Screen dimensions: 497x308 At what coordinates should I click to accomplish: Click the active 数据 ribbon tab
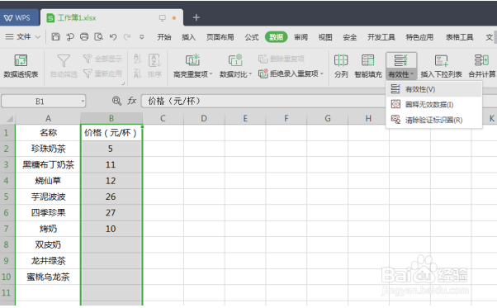pyautogui.click(x=276, y=37)
